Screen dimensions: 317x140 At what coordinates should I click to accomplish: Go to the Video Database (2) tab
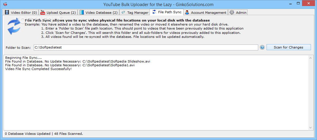[x=99, y=12]
